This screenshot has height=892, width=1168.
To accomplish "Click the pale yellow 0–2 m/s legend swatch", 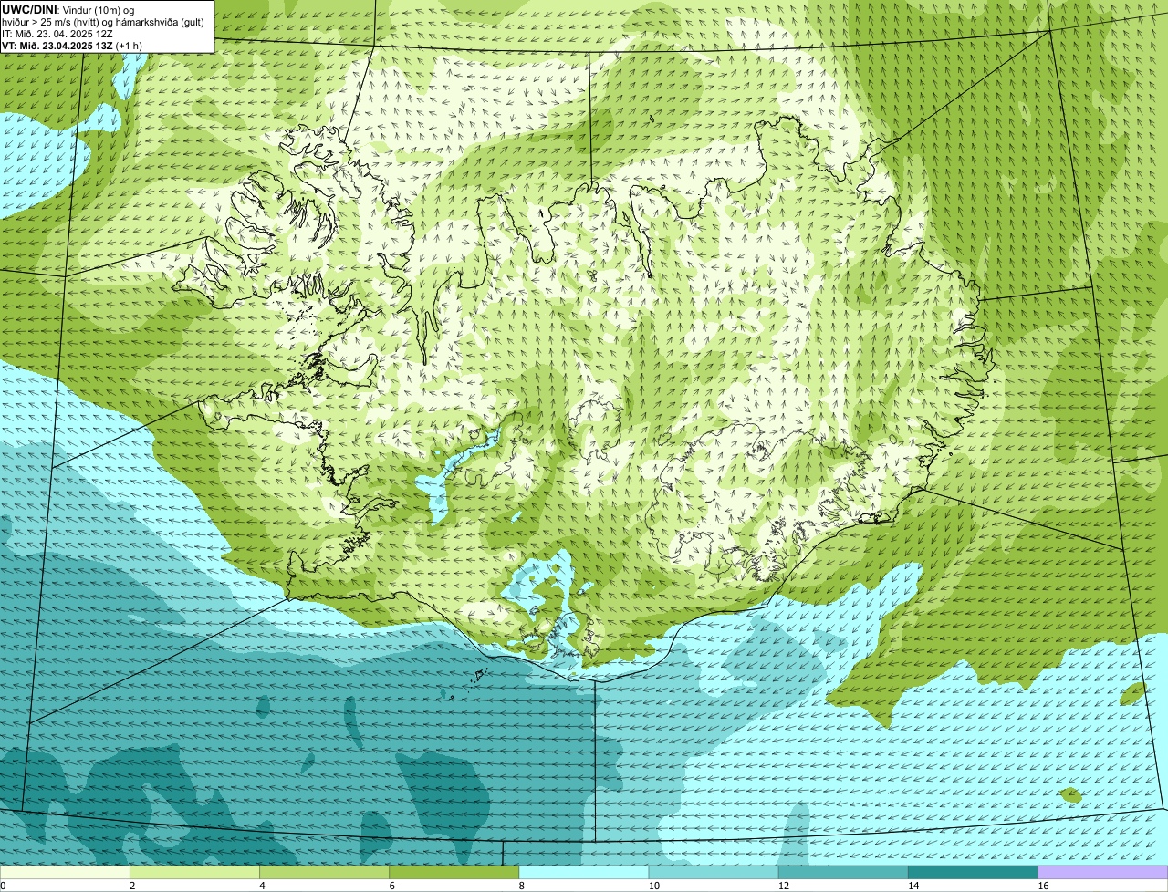I will [x=65, y=873].
